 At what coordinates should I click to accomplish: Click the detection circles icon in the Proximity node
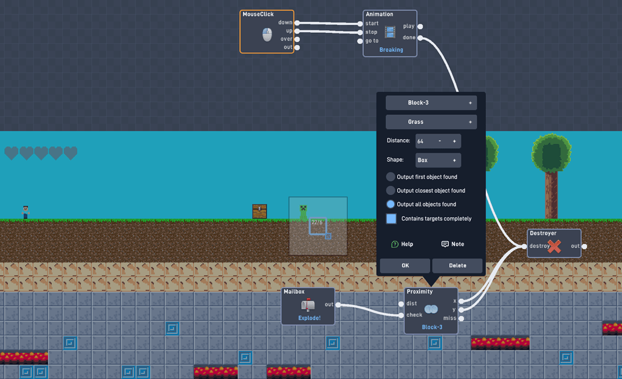(x=431, y=309)
